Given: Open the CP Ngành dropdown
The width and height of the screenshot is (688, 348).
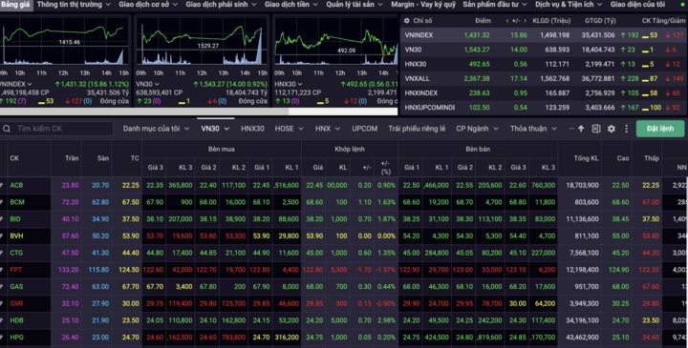Looking at the screenshot, I should tap(477, 129).
